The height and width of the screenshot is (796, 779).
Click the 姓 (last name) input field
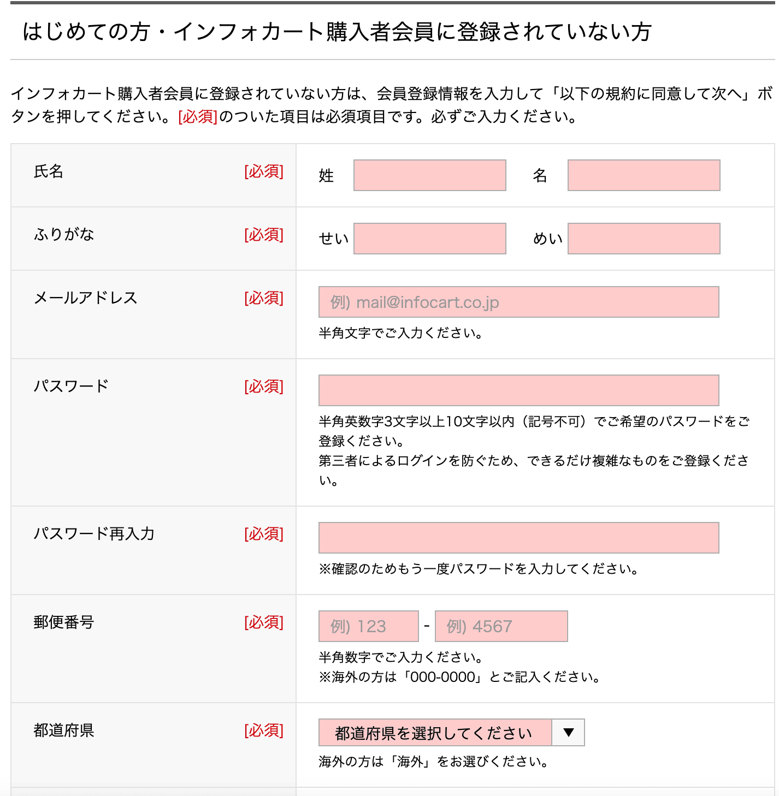click(429, 175)
